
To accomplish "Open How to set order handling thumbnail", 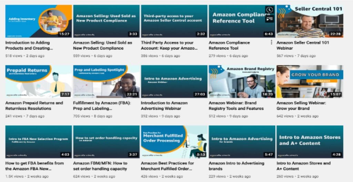I will click(x=106, y=142).
